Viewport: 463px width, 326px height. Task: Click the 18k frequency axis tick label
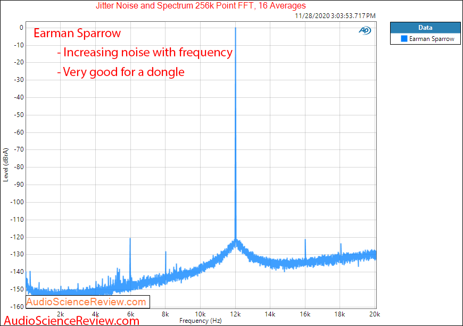(340, 314)
